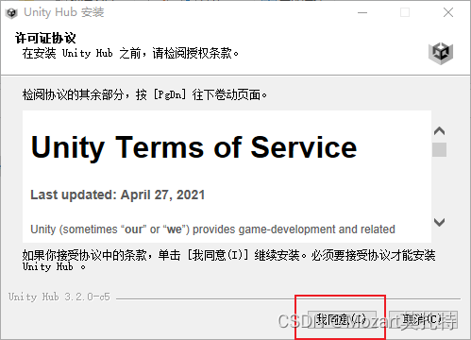
Task: Click the scrollbar down arrow in license box
Action: click(439, 222)
